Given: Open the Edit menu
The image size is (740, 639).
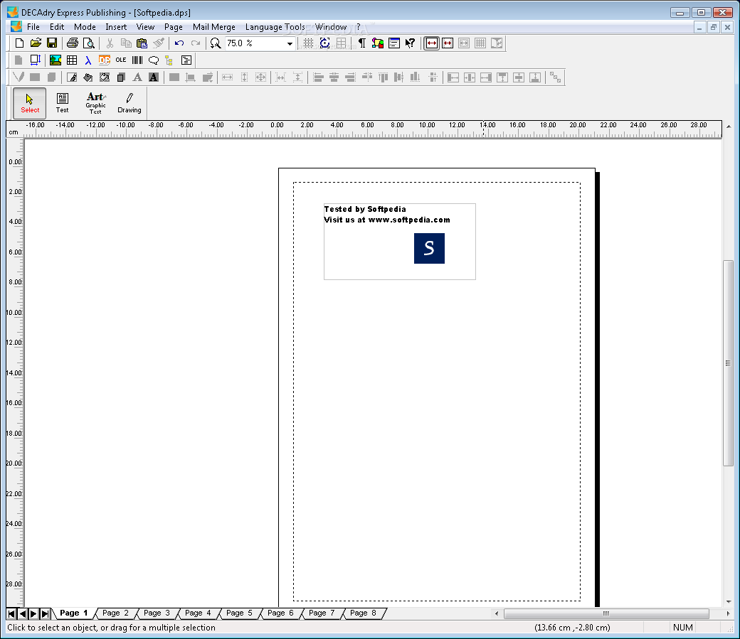Looking at the screenshot, I should pos(57,27).
